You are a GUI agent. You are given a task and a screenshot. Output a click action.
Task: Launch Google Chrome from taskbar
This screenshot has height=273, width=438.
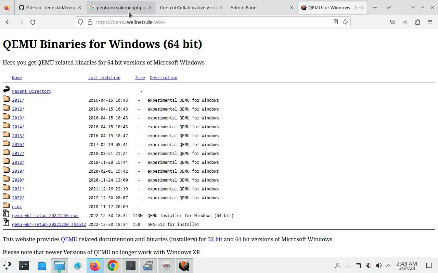pyautogui.click(x=113, y=265)
